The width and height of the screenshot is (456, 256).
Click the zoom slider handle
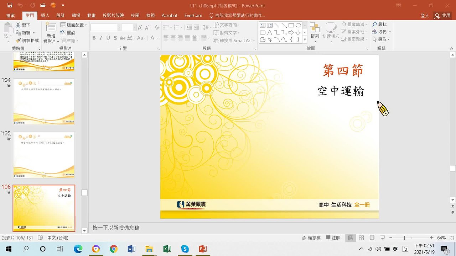pos(404,238)
